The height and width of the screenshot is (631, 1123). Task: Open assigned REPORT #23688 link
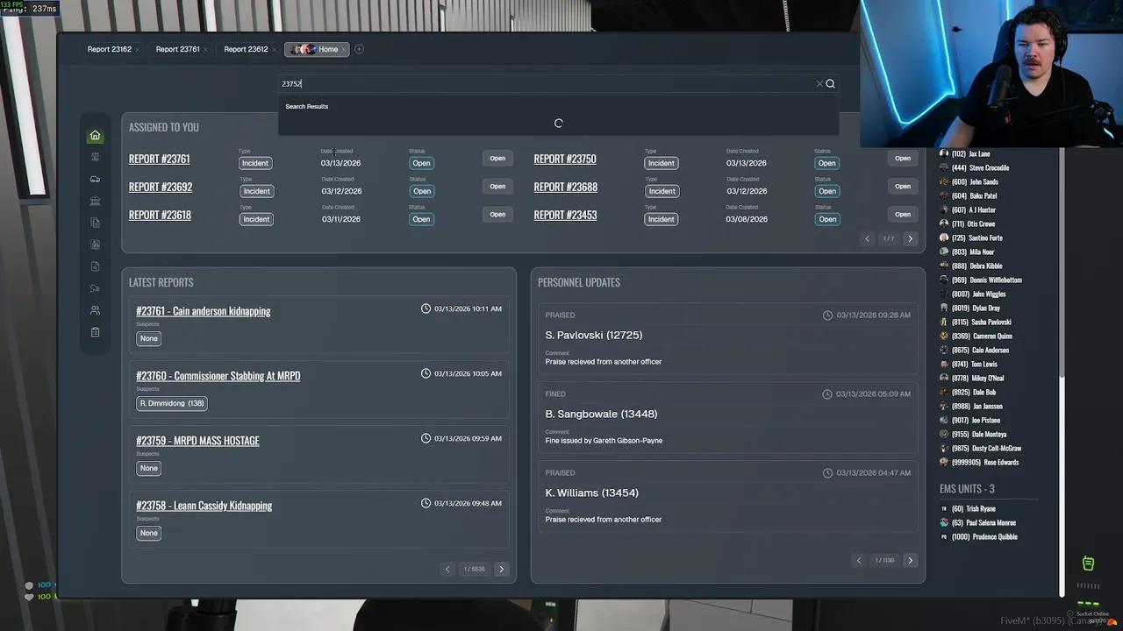pyautogui.click(x=566, y=187)
